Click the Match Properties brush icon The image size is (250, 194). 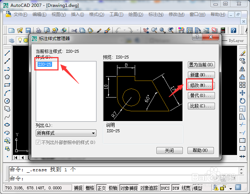[99, 30]
